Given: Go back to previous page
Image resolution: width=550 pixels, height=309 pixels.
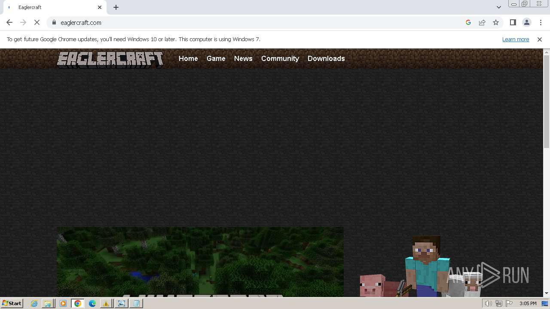Looking at the screenshot, I should (9, 22).
